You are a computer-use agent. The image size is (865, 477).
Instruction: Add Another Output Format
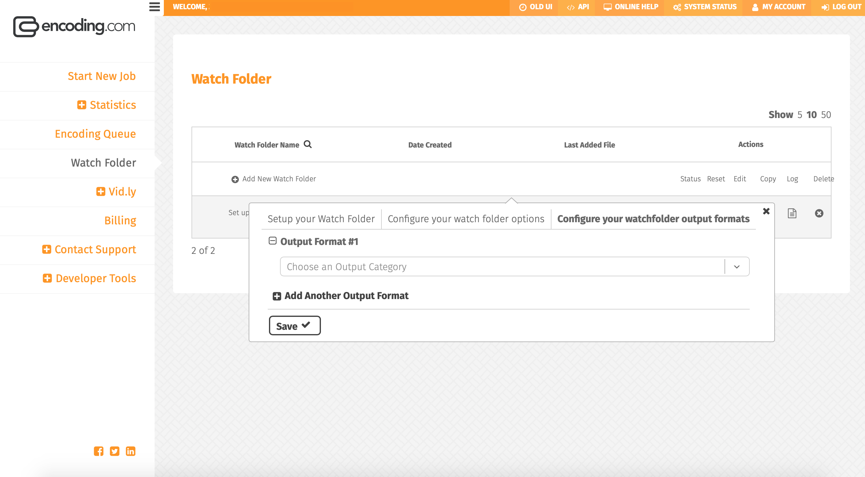pos(341,296)
